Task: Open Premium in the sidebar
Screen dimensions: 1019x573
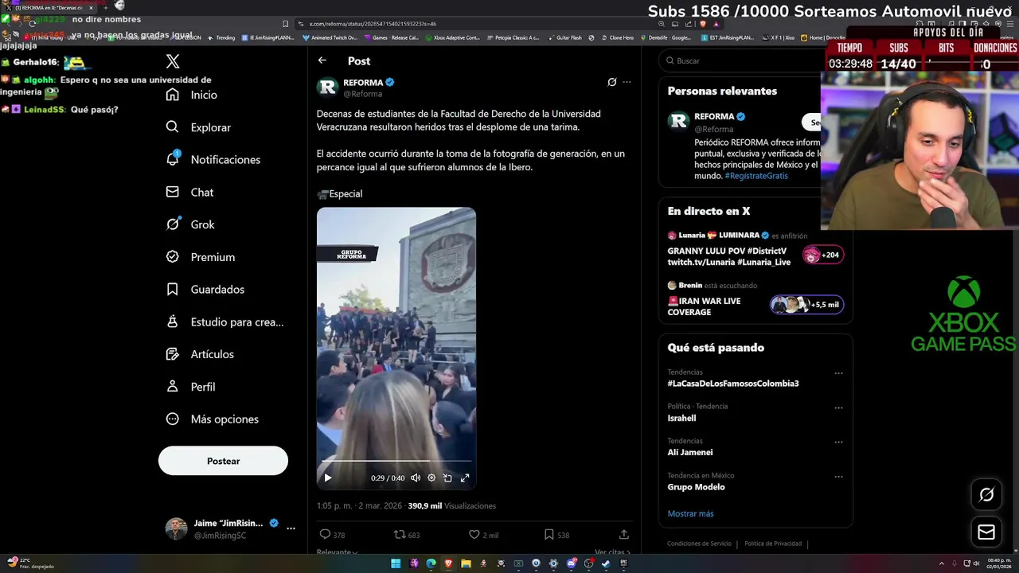Action: [200, 257]
